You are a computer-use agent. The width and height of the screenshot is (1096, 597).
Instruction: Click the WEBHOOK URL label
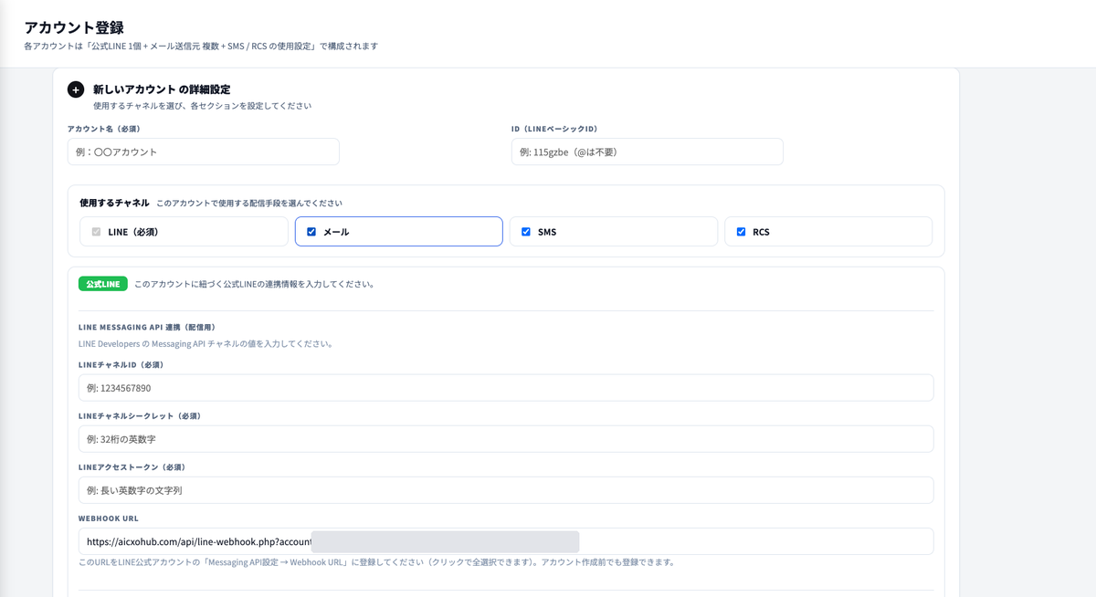109,518
